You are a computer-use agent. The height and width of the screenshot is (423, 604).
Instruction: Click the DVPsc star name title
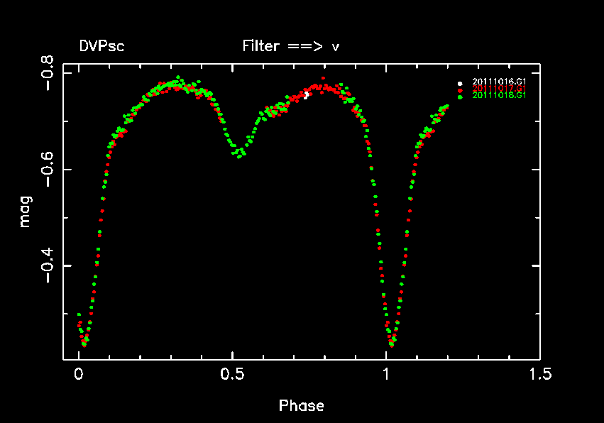pos(101,47)
